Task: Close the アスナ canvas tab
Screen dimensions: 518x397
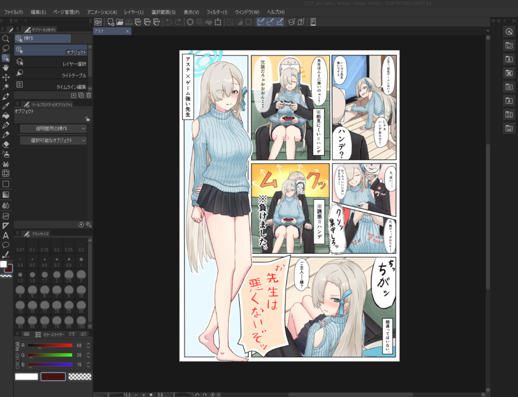Action: coord(127,31)
